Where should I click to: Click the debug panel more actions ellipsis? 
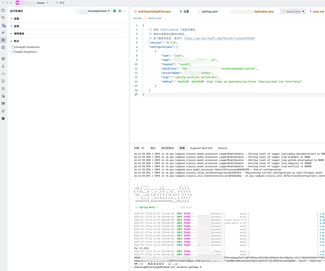125,11
